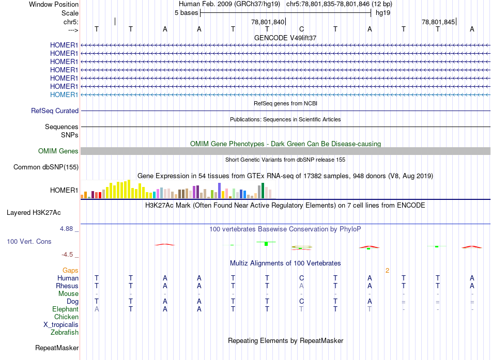The image size is (491, 360).
Task: Click the Sequences track label
Action: point(62,127)
